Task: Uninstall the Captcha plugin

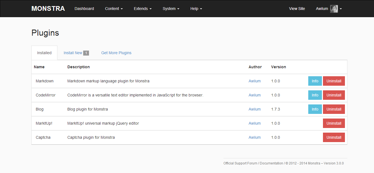Action: click(334, 137)
